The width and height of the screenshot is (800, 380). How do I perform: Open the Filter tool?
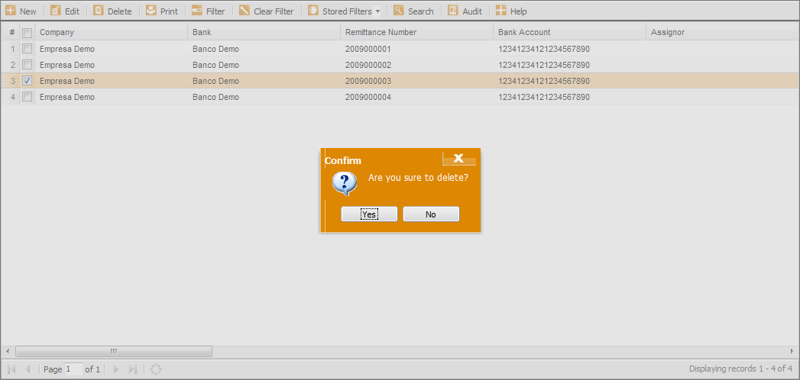(x=197, y=11)
